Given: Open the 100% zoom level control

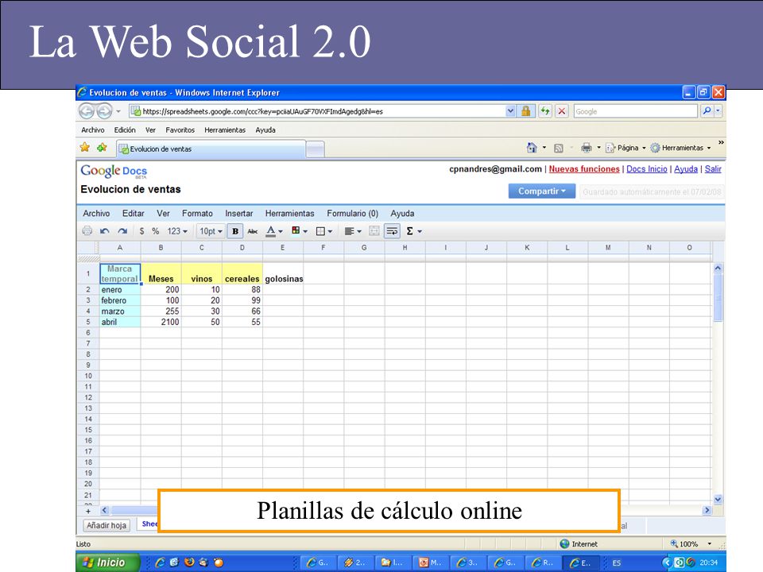Looking at the screenshot, I should point(691,543).
